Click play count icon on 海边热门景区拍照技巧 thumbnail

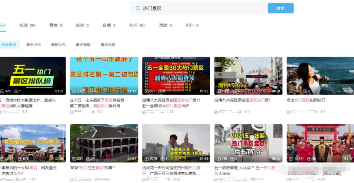(291, 91)
